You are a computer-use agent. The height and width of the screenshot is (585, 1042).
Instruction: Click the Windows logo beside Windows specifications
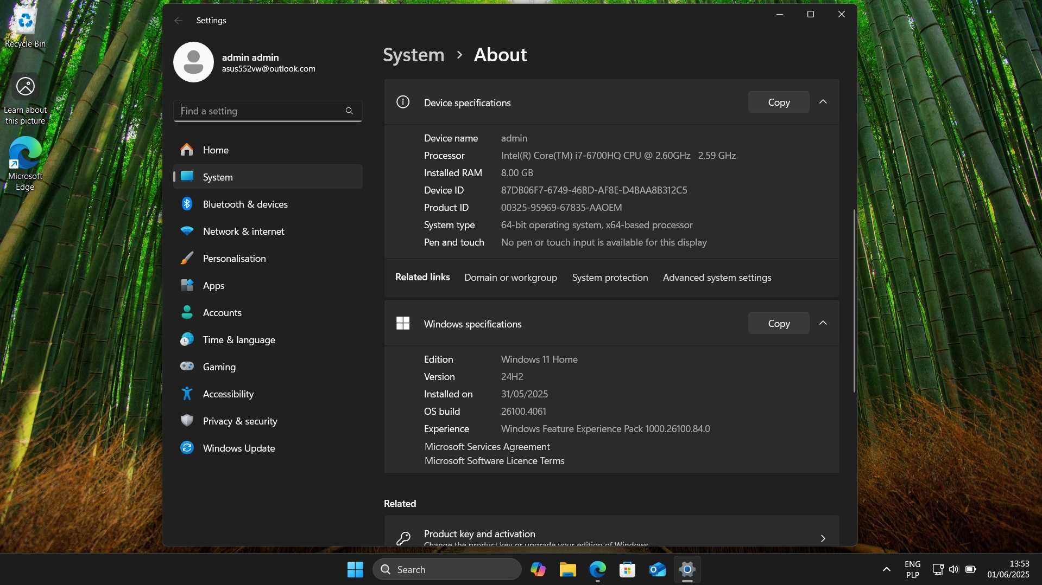403,323
